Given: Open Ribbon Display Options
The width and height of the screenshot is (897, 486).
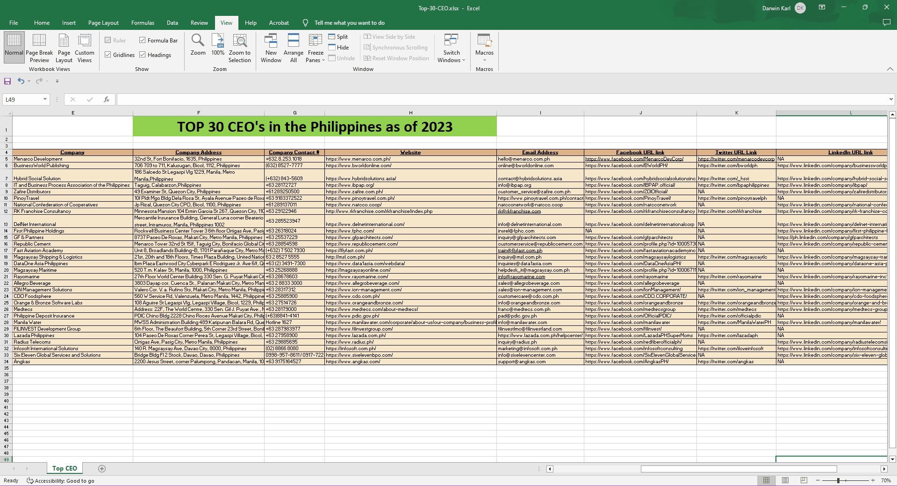Looking at the screenshot, I should [822, 7].
